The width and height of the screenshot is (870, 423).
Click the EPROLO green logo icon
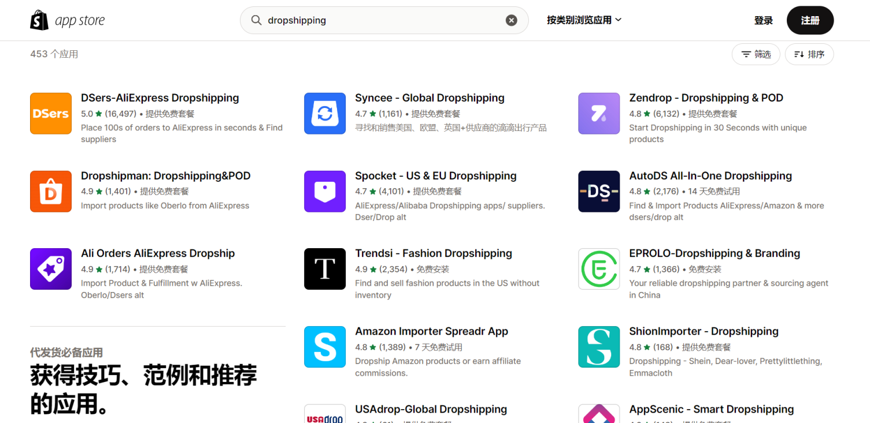click(599, 269)
